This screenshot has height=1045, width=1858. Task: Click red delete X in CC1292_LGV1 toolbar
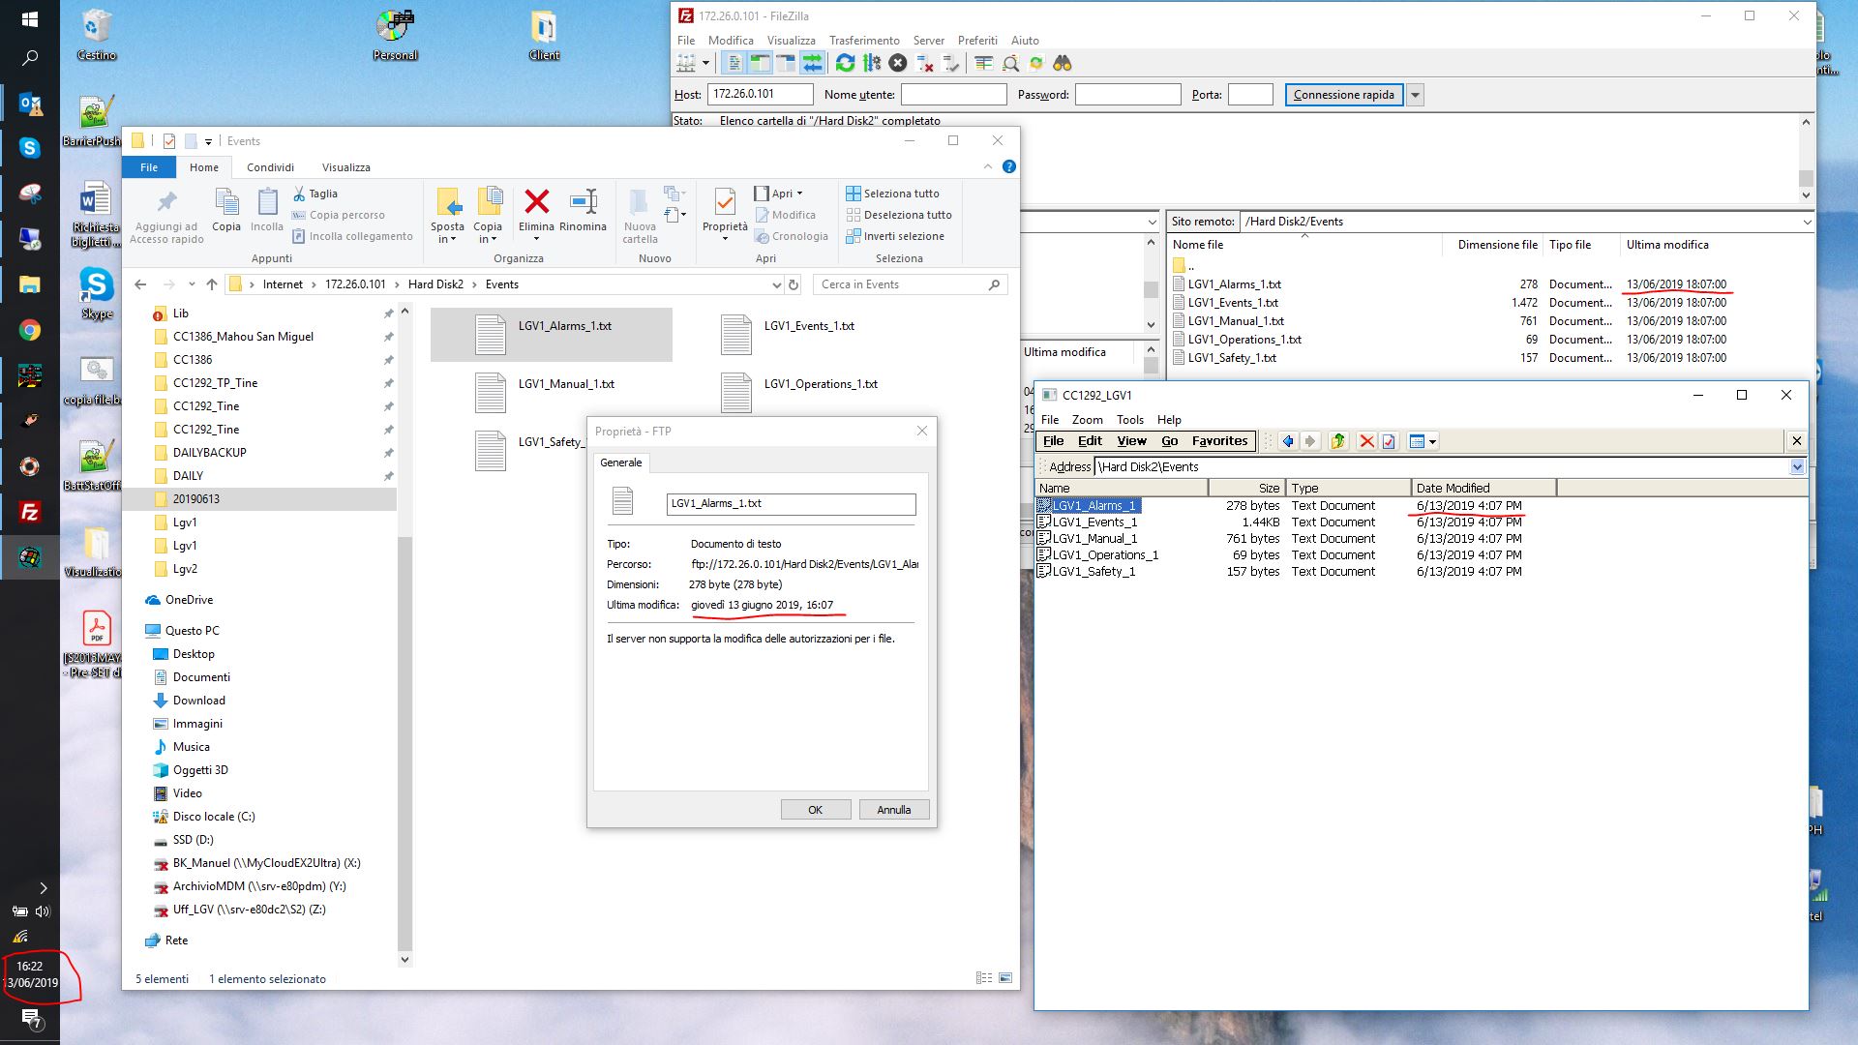(x=1366, y=441)
